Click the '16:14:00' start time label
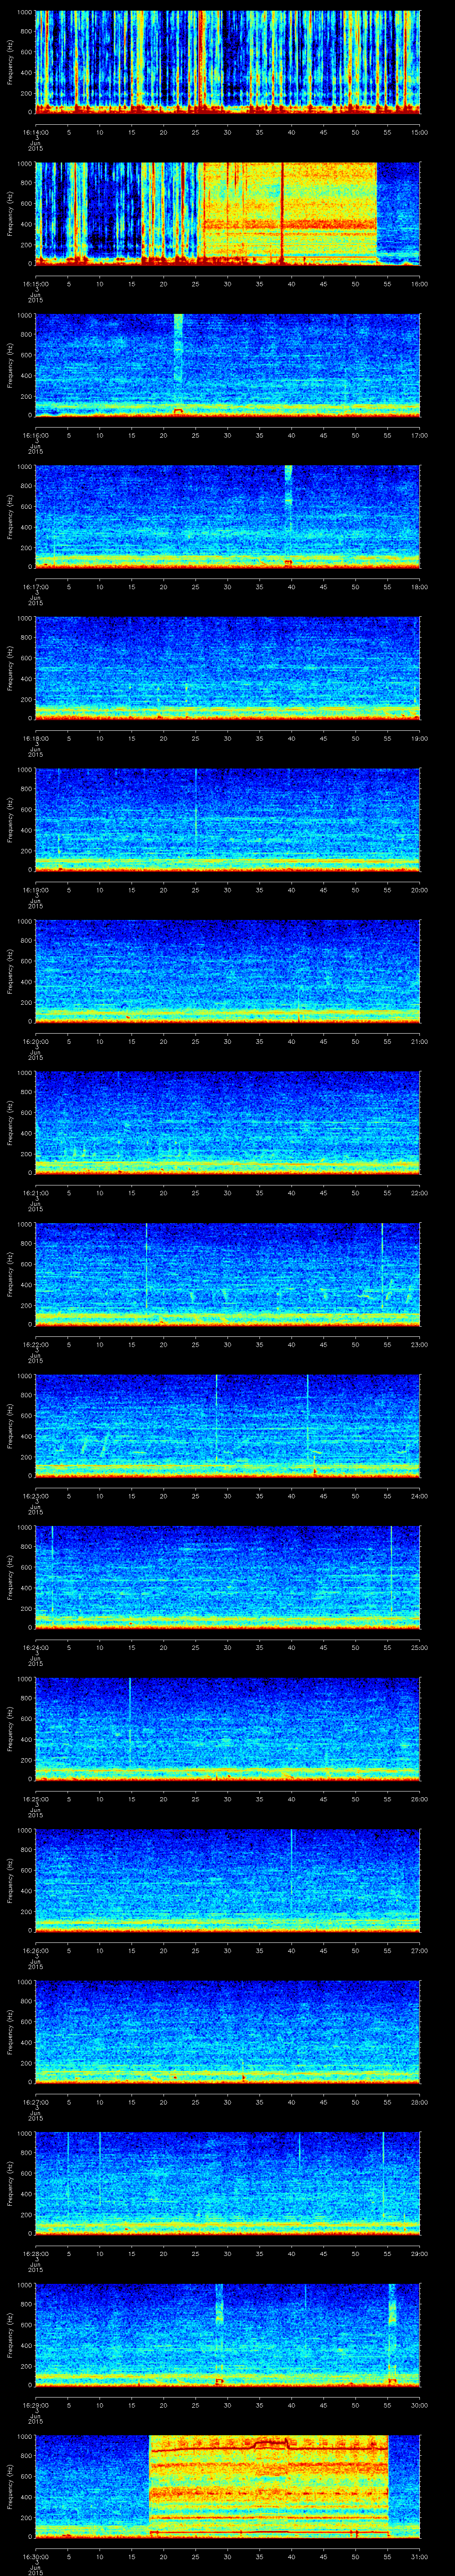The height and width of the screenshot is (2576, 455). (35, 132)
